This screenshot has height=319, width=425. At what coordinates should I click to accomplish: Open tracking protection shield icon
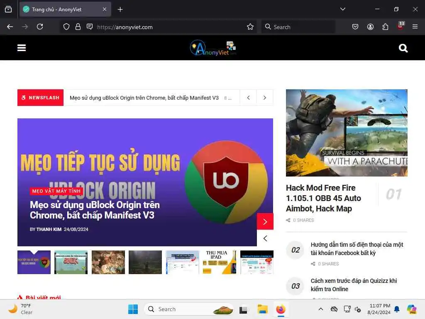click(x=66, y=27)
